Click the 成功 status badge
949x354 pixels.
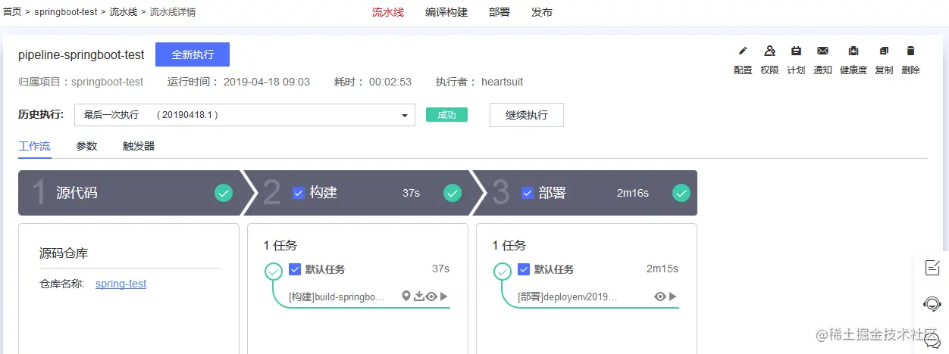pyautogui.click(x=447, y=115)
